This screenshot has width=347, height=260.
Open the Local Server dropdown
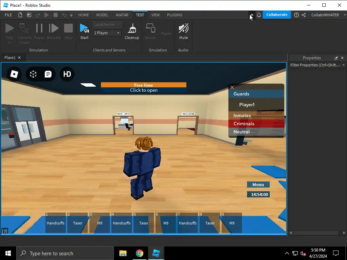pos(107,24)
